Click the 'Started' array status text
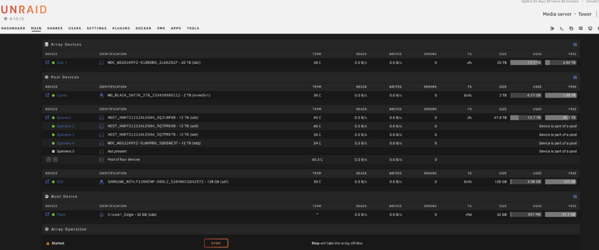Viewport: 599px width, 250px height. click(x=58, y=243)
